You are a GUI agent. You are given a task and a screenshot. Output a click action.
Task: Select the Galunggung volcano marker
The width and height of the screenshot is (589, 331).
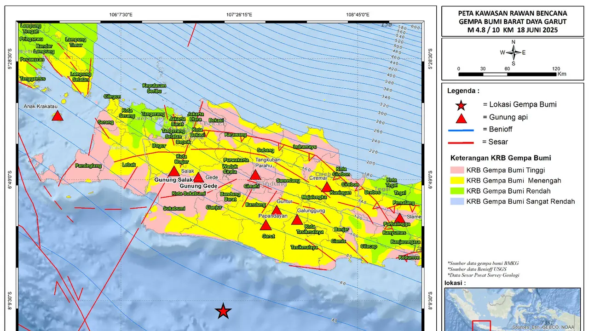click(x=297, y=220)
